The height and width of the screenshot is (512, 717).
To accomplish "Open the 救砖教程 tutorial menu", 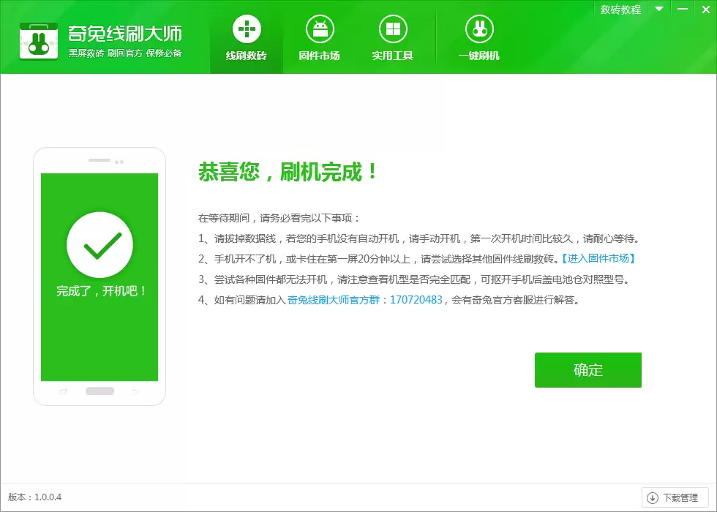I will pyautogui.click(x=620, y=9).
